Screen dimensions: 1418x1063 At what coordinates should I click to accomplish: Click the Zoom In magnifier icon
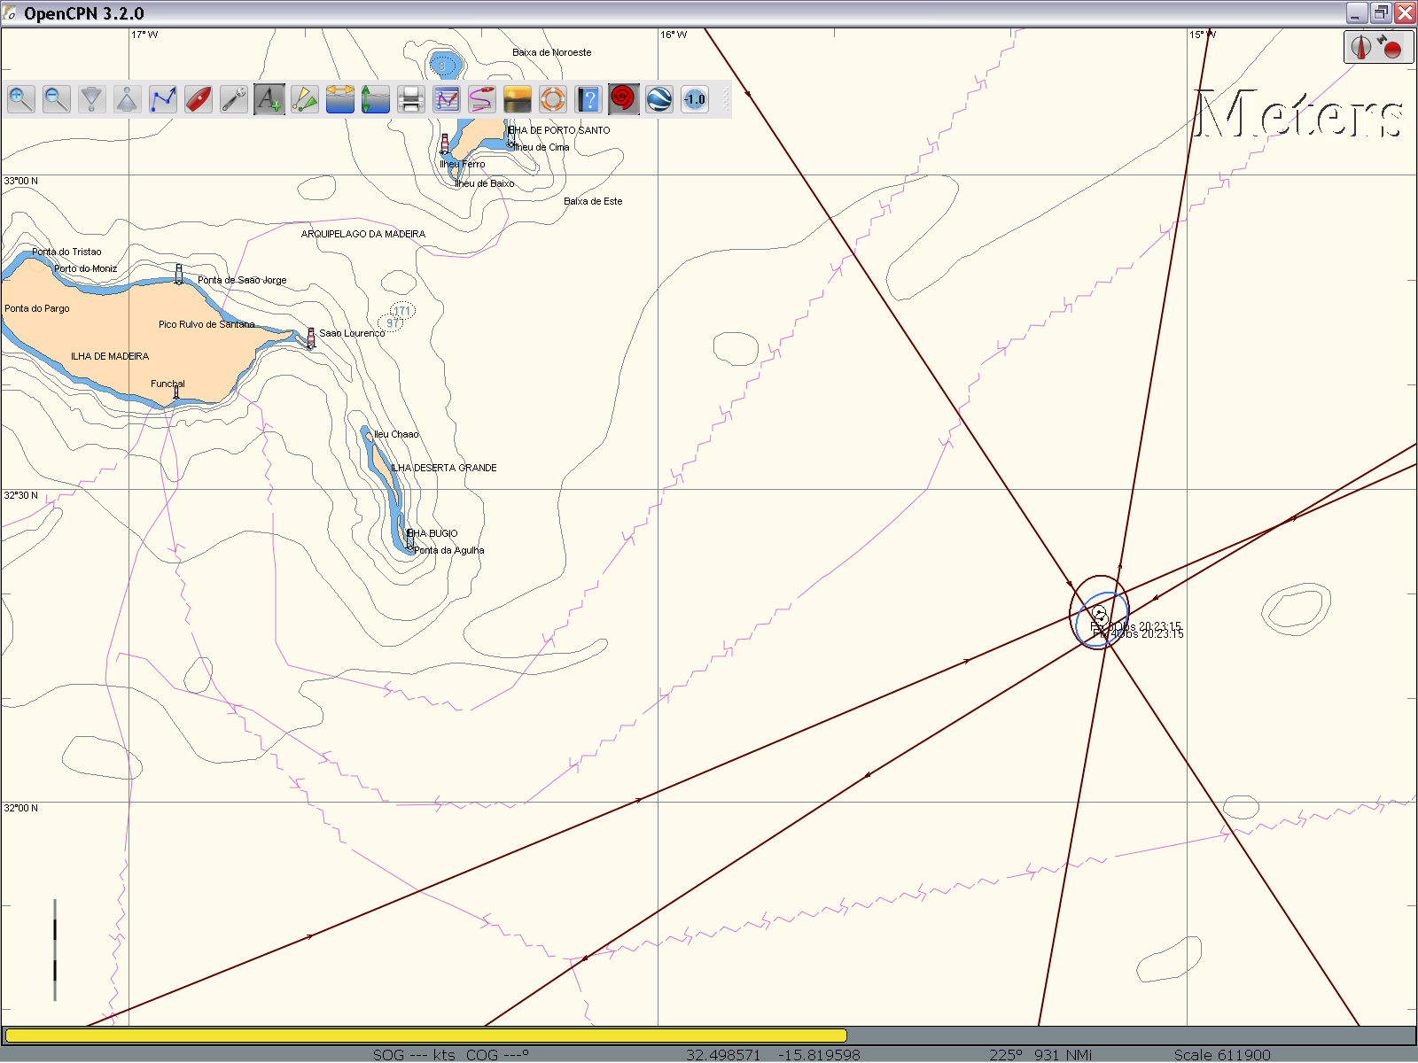[x=21, y=99]
